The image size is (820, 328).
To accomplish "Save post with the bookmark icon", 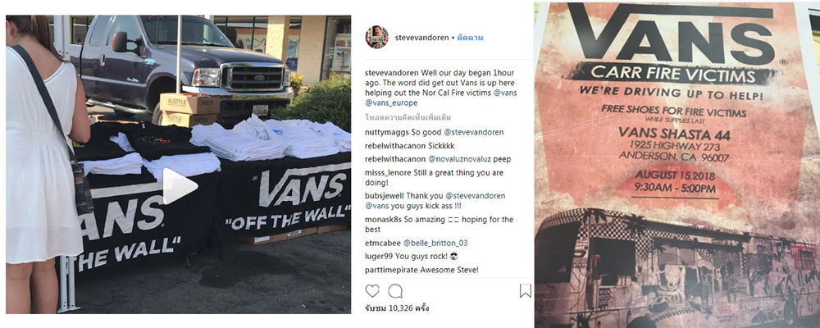I will [x=525, y=291].
